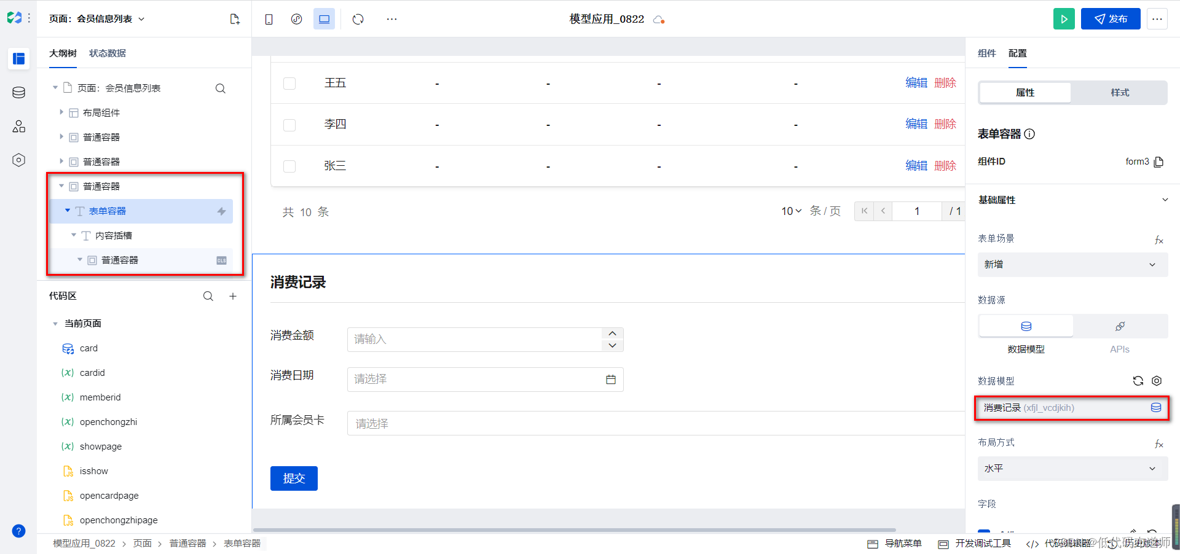
Task: Click the 所属会员卡 select field
Action: [656, 423]
